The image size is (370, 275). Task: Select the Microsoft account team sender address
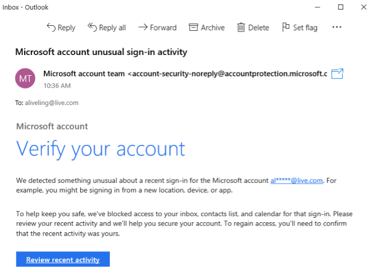pos(185,74)
